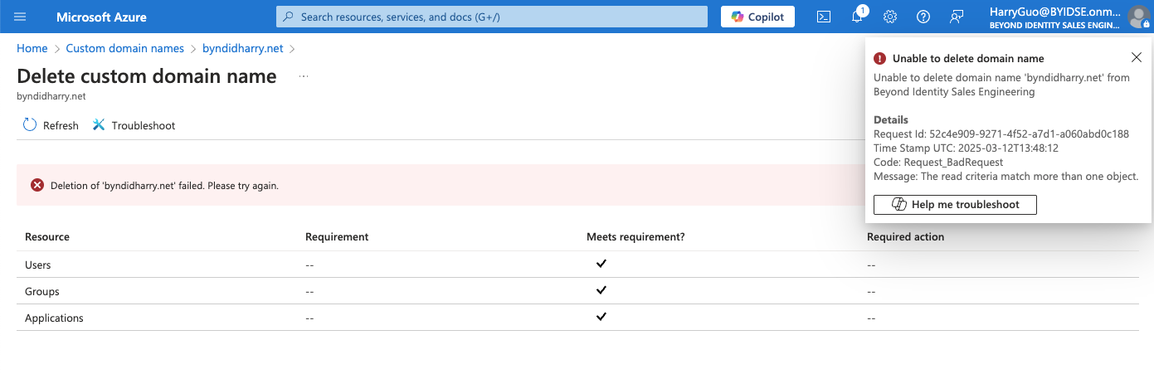Click the checkmark in the Users row
The width and height of the screenshot is (1154, 374).
[601, 264]
